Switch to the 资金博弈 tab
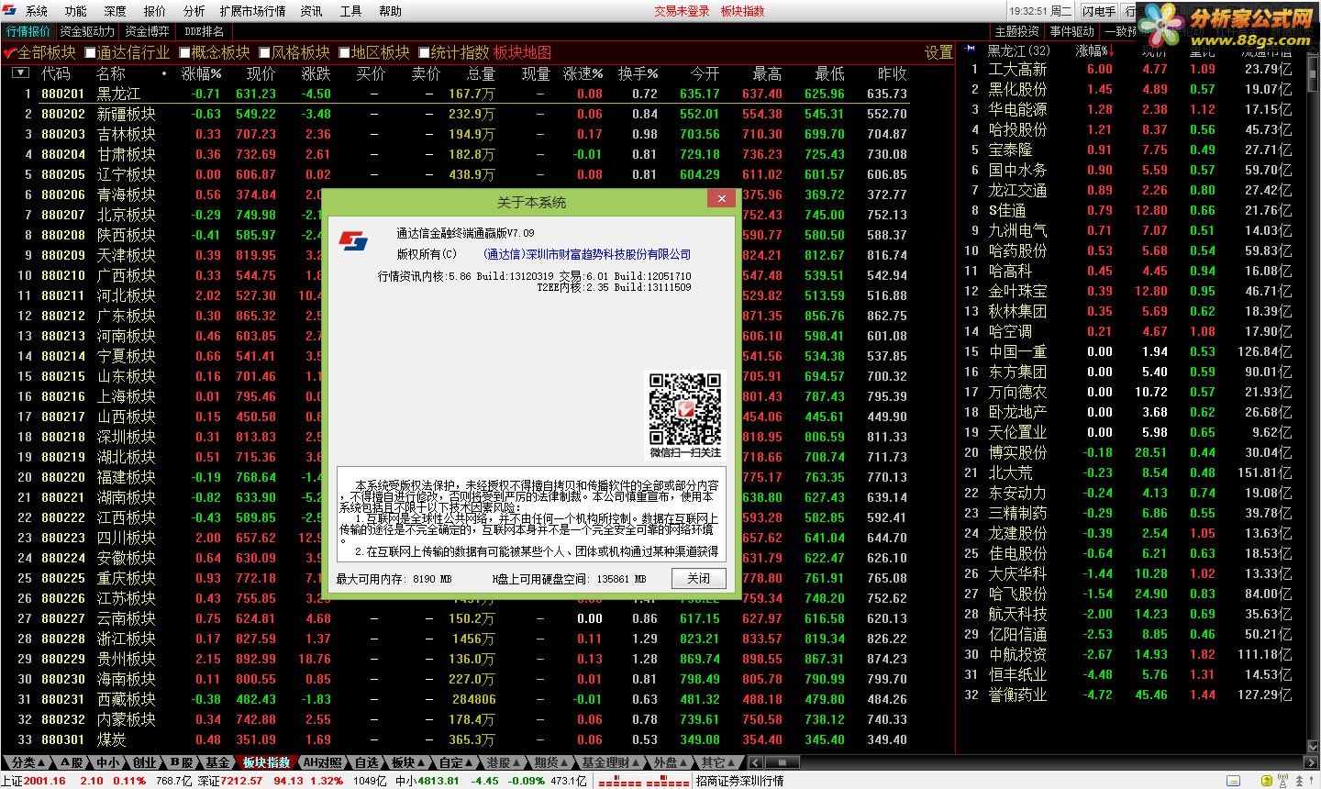Viewport: 1321px width, 789px height. pos(147,31)
